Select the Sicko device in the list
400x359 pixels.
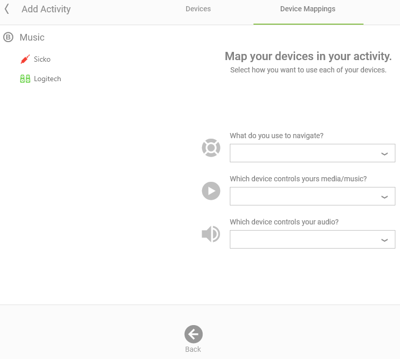[42, 59]
